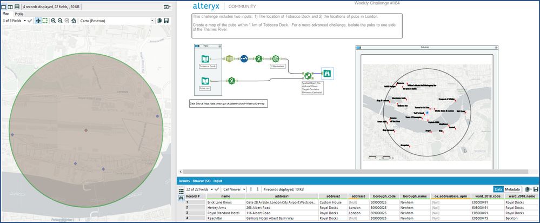The image size is (540, 223).
Task: Switch to the Profile tab
Action: pos(19,14)
